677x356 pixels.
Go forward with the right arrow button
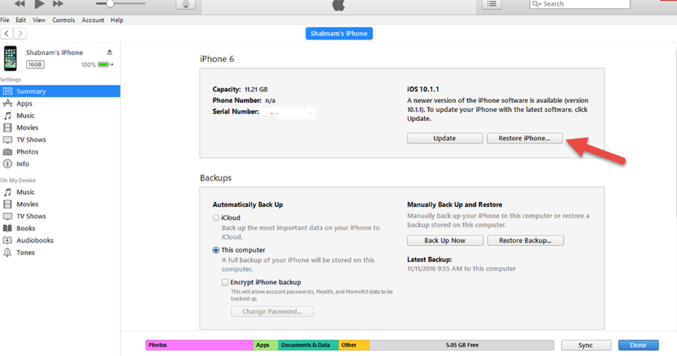pyautogui.click(x=21, y=33)
